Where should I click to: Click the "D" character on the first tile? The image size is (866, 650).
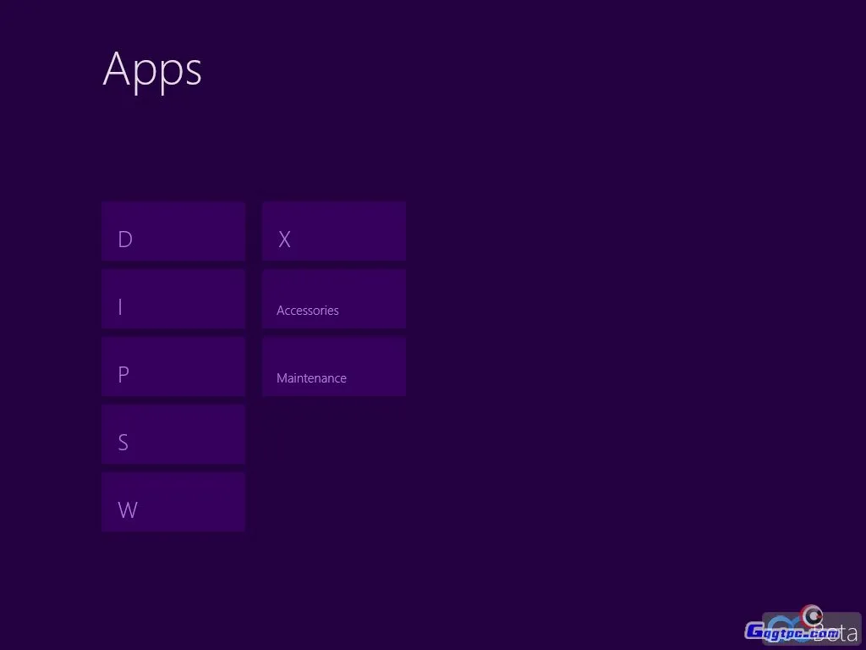click(125, 240)
